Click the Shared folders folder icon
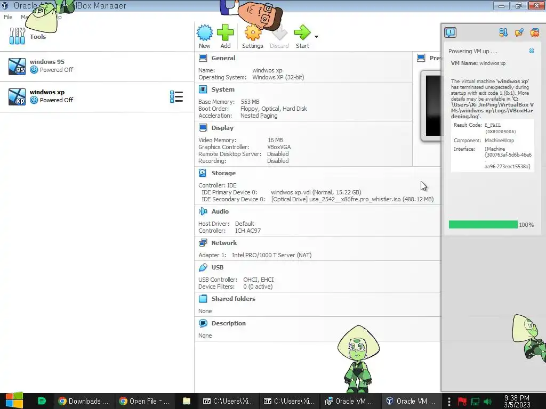Viewport: 546px width, 409px height. (x=203, y=298)
